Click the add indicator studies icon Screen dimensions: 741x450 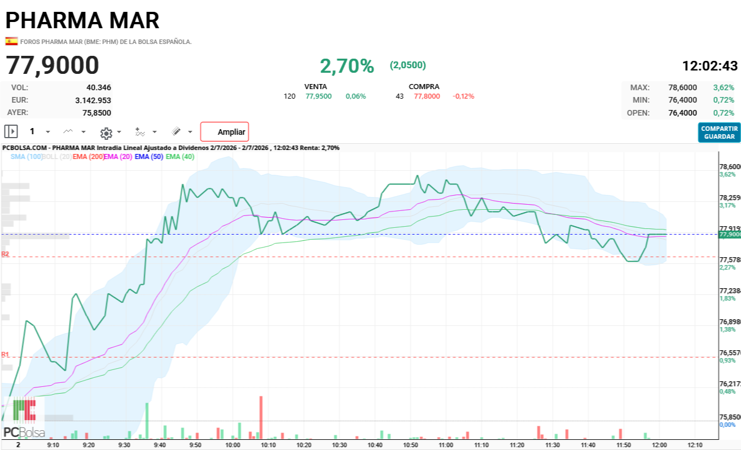pyautogui.click(x=140, y=132)
